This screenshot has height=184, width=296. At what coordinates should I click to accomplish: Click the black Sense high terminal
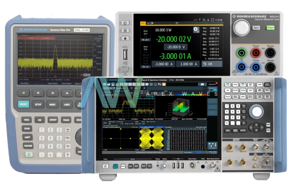tap(270, 53)
